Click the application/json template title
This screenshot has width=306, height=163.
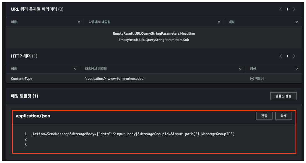click(x=33, y=116)
